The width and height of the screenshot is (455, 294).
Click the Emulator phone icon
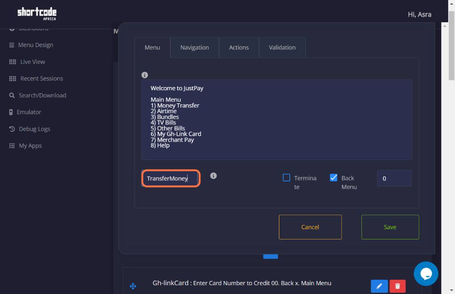coord(11,112)
